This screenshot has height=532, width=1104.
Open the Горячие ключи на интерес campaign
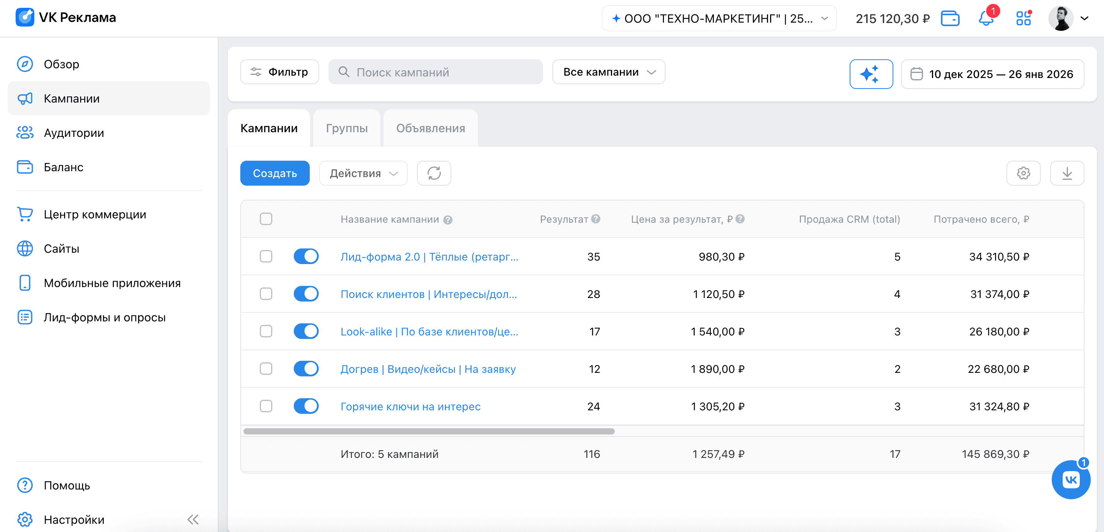click(410, 406)
